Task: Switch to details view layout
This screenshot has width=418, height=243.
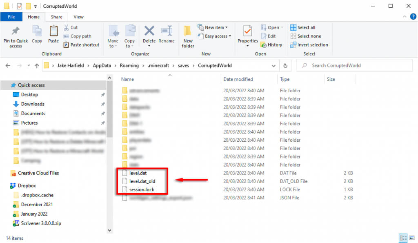Action: [x=402, y=238]
